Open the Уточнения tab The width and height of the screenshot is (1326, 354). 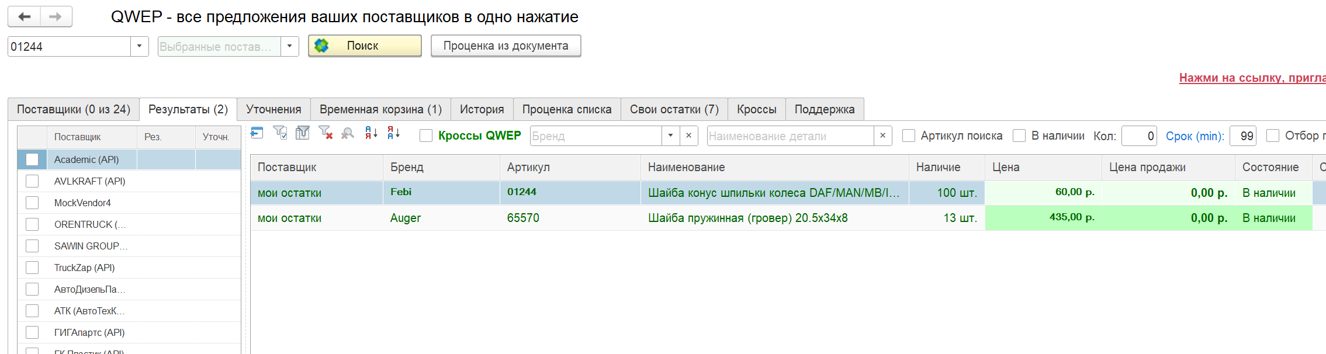coord(273,109)
